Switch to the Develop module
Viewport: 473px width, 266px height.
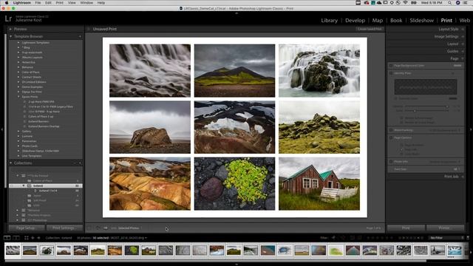[355, 21]
